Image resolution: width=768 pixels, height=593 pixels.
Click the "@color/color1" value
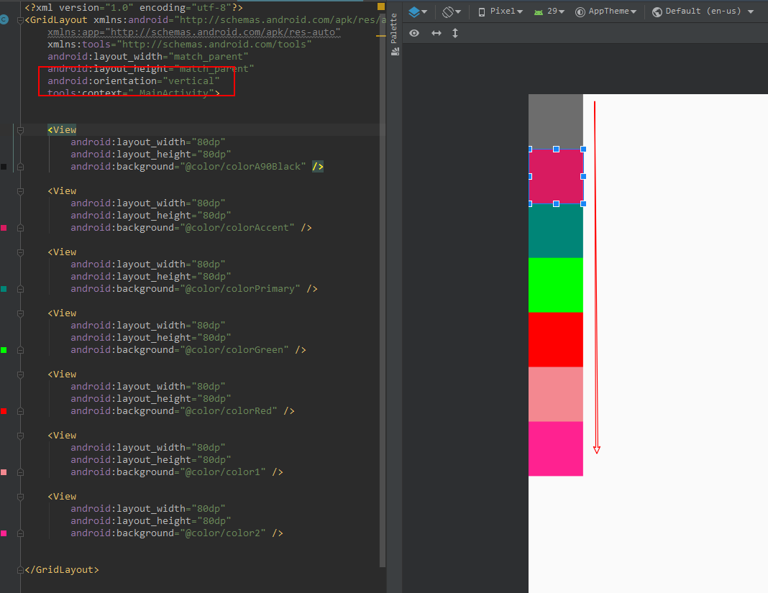coord(223,472)
